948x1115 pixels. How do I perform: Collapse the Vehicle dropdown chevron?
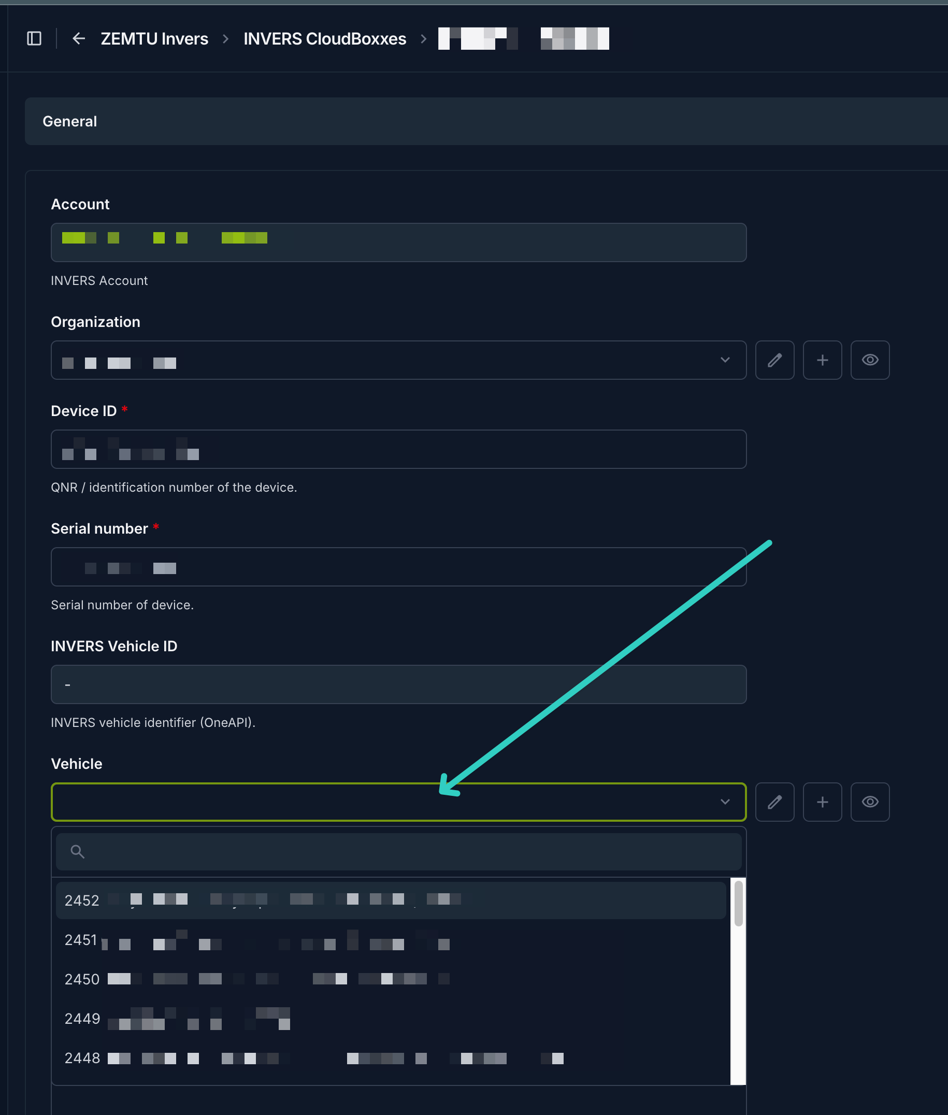[725, 802]
